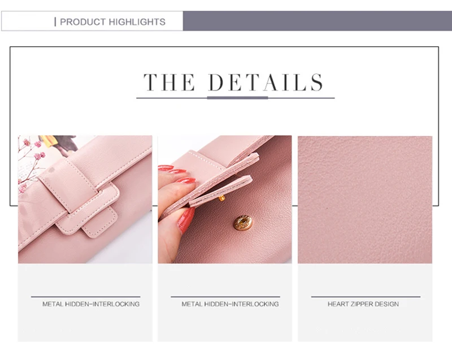The image size is (452, 352).
Task: Click the gray caption card beneath the leather texture image
Action: point(365,302)
